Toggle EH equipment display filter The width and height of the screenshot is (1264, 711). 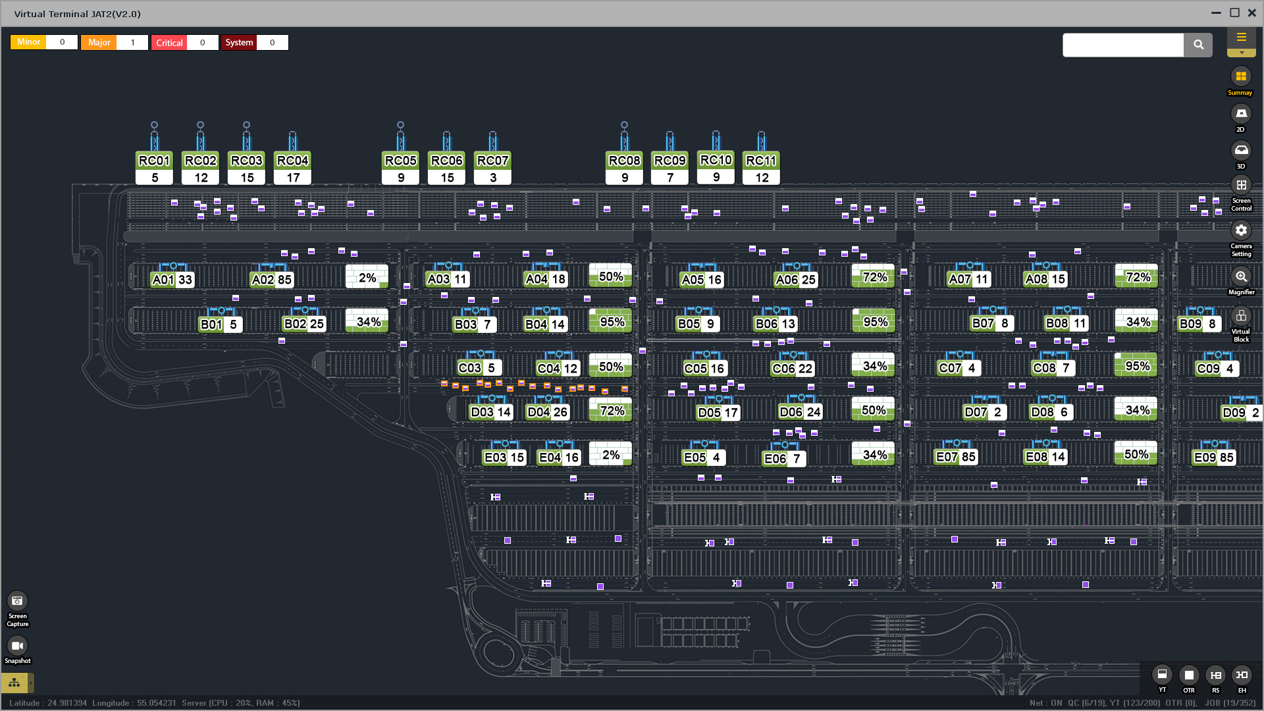pos(1242,675)
